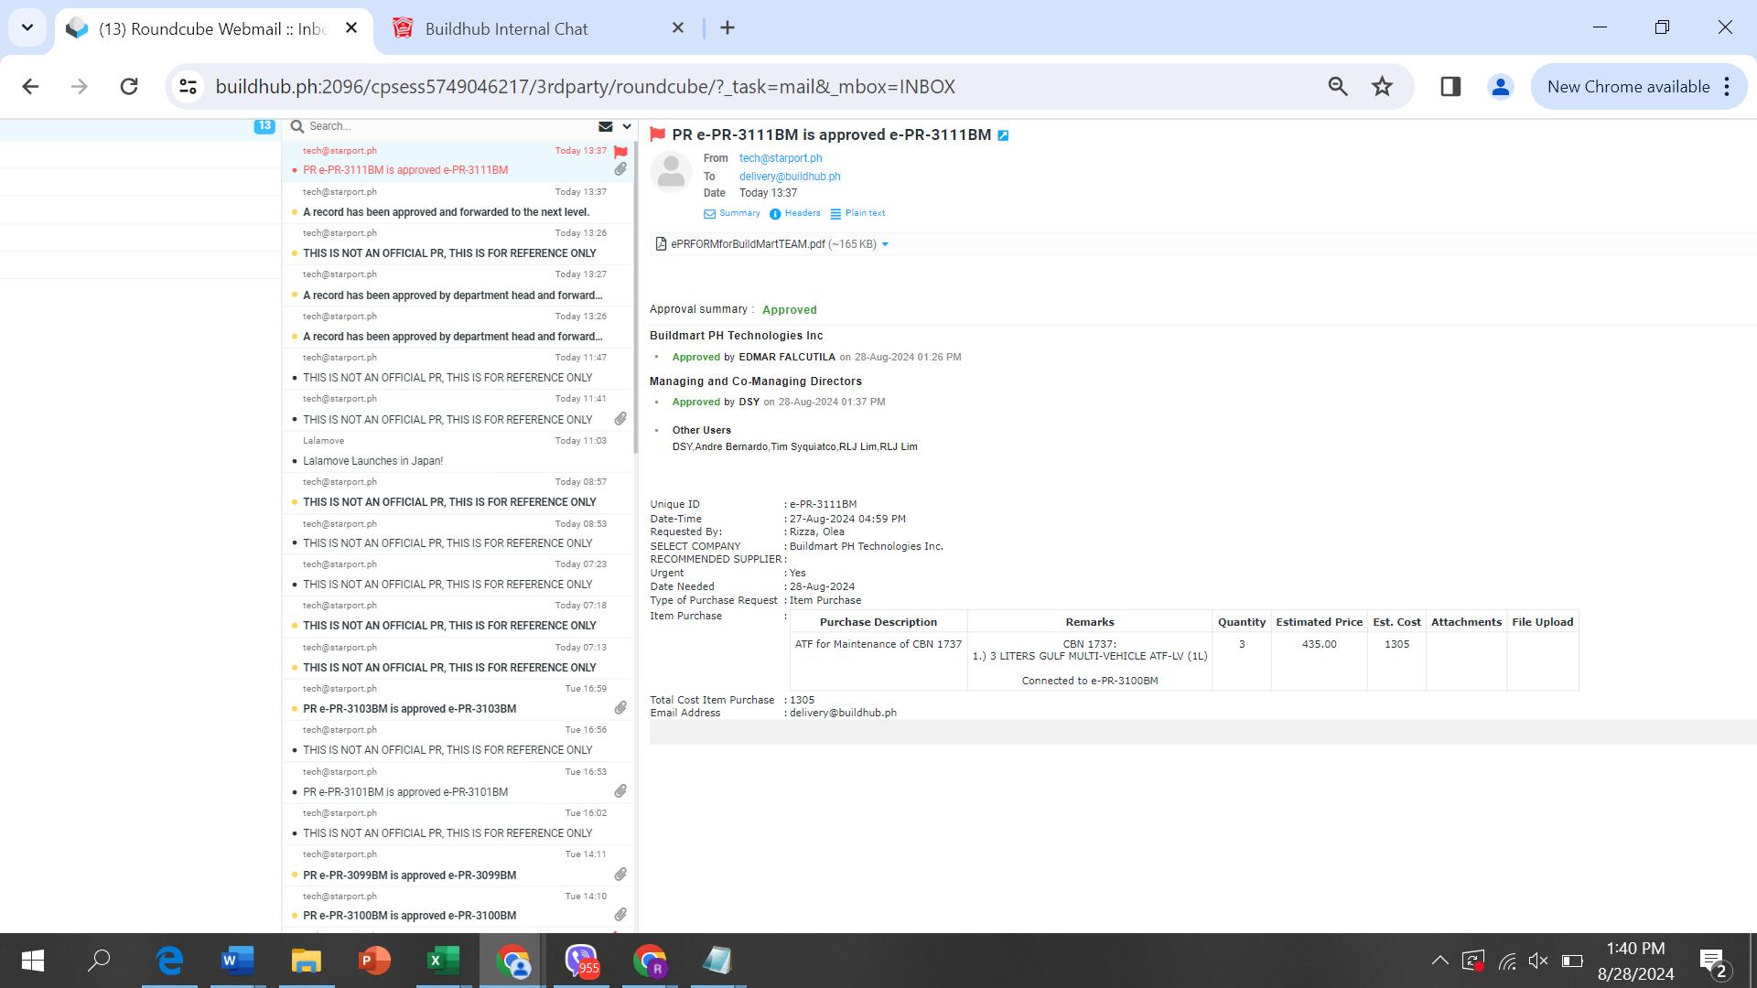Switch to the Buildhub Internal Chat tab
Viewport: 1757px width, 988px height.
point(506,28)
